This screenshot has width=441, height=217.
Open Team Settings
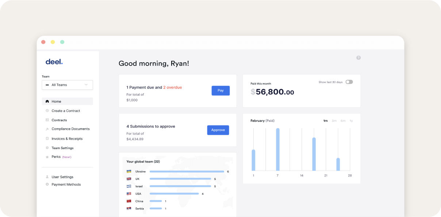tap(62, 148)
